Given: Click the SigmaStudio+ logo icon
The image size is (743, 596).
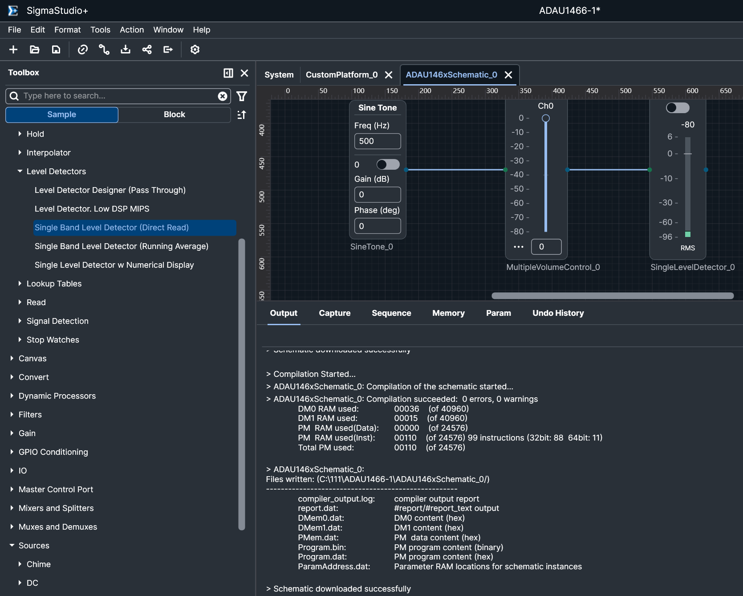Looking at the screenshot, I should [x=13, y=11].
